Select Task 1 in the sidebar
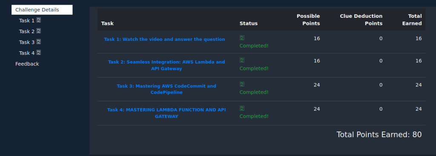The width and height of the screenshot is (436, 156). [x=27, y=20]
